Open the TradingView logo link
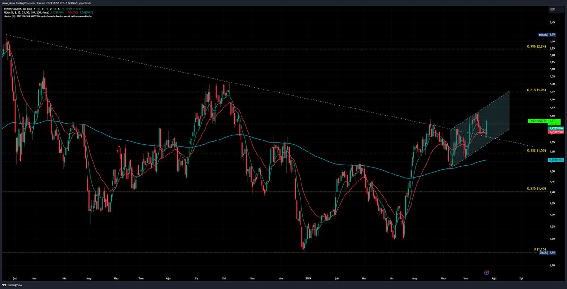 coord(11,285)
